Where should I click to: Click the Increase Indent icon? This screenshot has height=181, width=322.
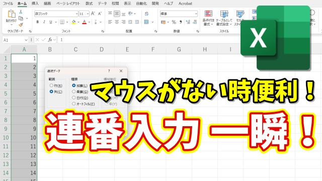pos(137,22)
